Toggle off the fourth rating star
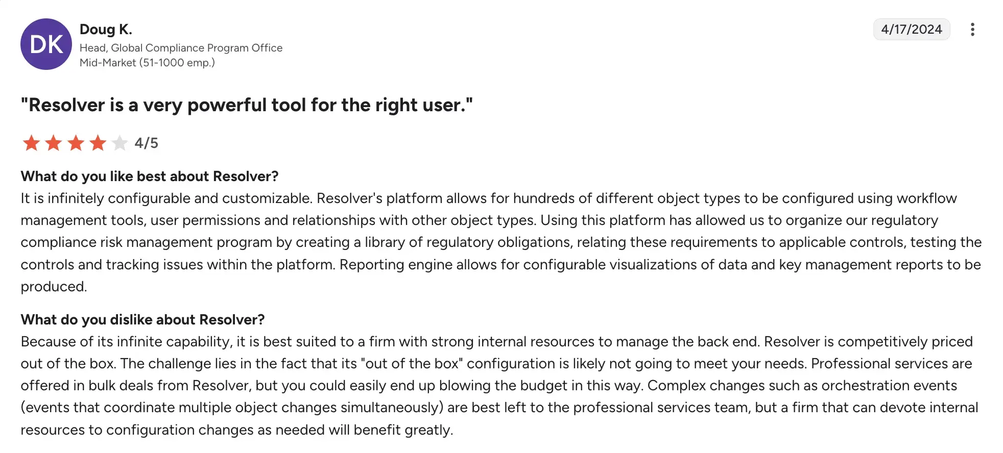1003x453 pixels. pos(98,143)
